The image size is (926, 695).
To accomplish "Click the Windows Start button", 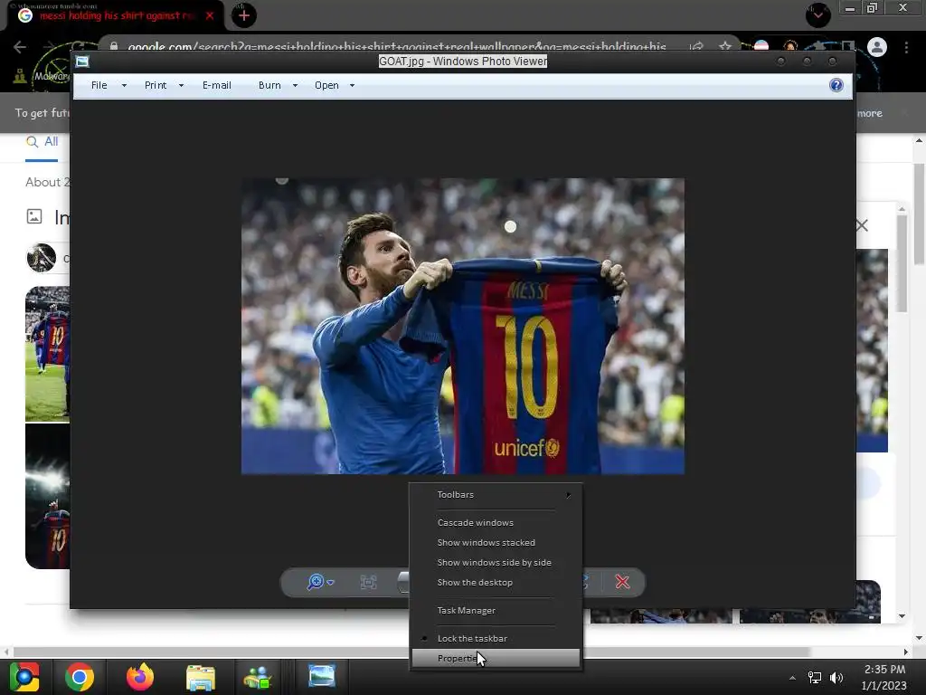I will coord(24,677).
